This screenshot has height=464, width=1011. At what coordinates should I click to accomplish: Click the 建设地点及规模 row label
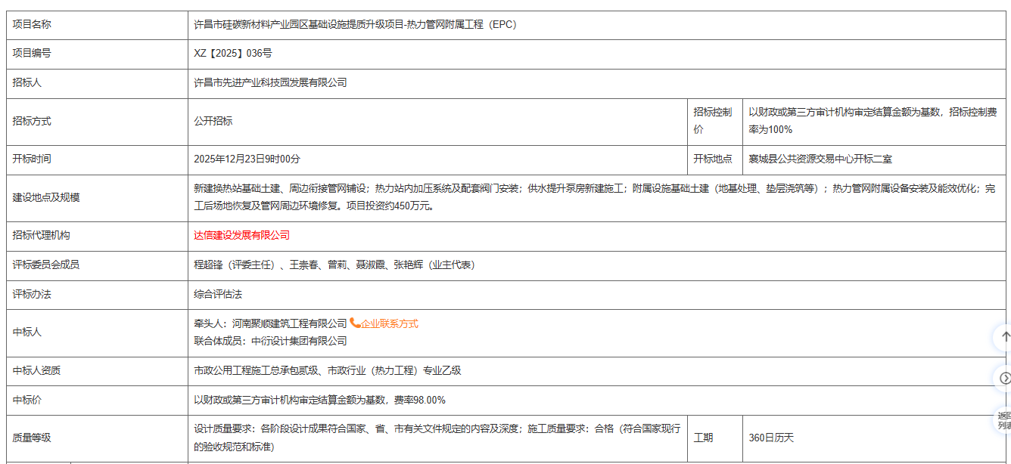pos(46,197)
